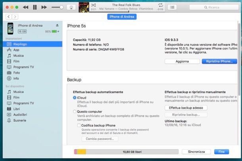The image size is (242, 161).
Task: Click Ultimo backup date 13/09/16
Action: click(183, 125)
